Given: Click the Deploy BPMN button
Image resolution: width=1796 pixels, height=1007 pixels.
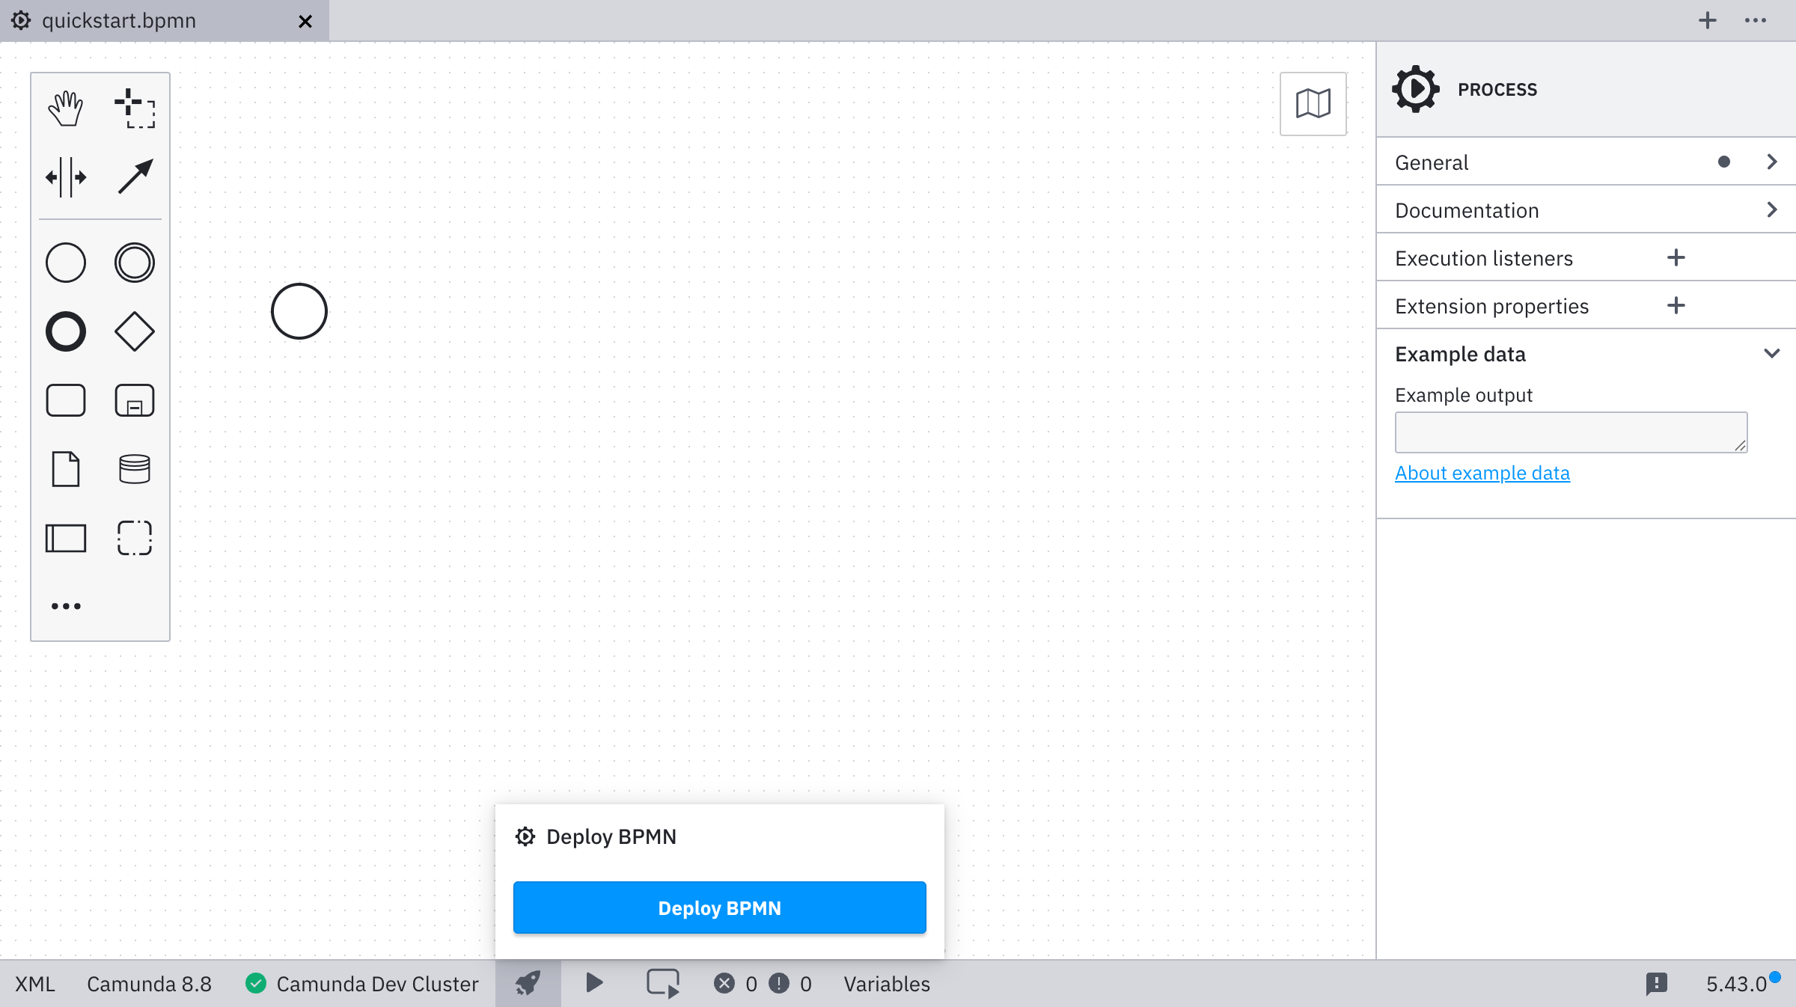Looking at the screenshot, I should point(719,907).
